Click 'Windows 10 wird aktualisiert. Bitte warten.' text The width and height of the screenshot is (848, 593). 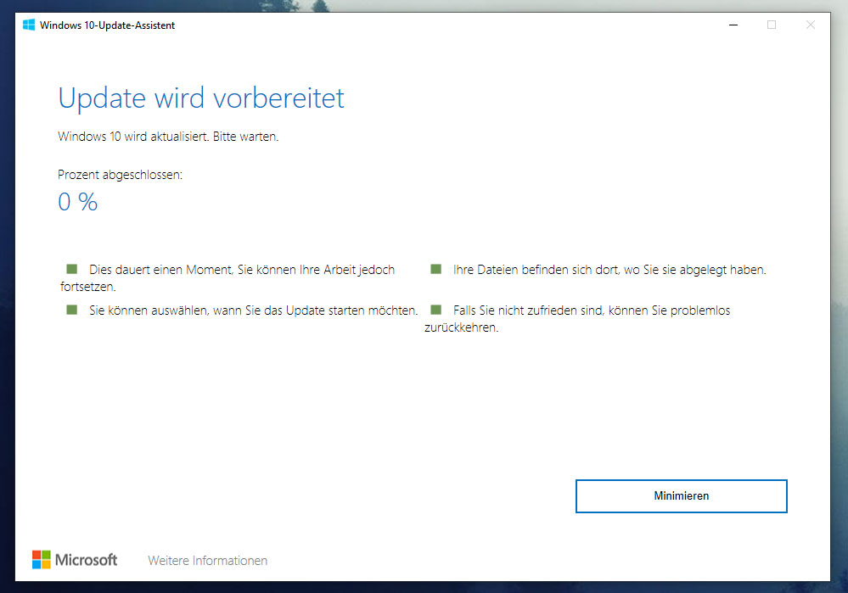click(168, 137)
